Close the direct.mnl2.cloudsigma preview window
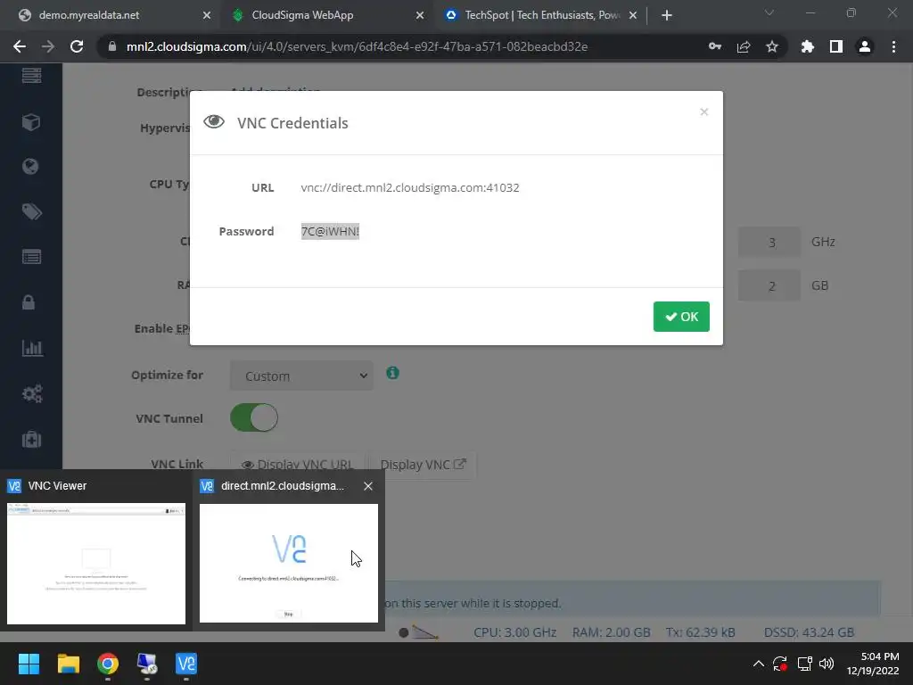Screen dimensions: 913x685 click(x=368, y=486)
